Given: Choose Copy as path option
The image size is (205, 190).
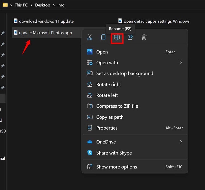Looking at the screenshot, I should click(x=110, y=117).
